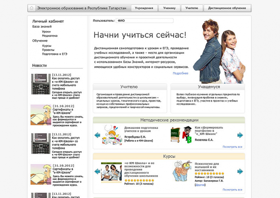Screen dimensions: 280x198
Task: Open the Учащемуся info panel header
Action: click(x=208, y=87)
